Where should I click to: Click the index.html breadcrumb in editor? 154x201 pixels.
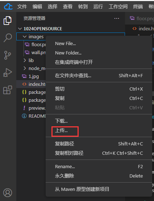click(x=143, y=29)
